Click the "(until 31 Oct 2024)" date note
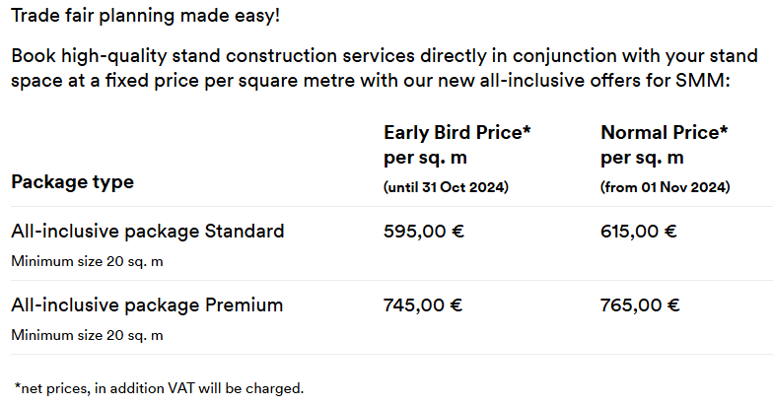Viewport: 773px width, 405px height. pos(446,186)
